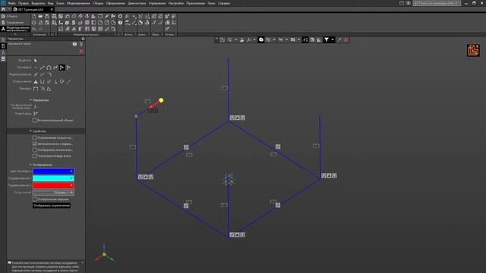The width and height of the screenshot is (486, 273).
Task: Click the Отображать ограничения button
Action: pos(52,206)
